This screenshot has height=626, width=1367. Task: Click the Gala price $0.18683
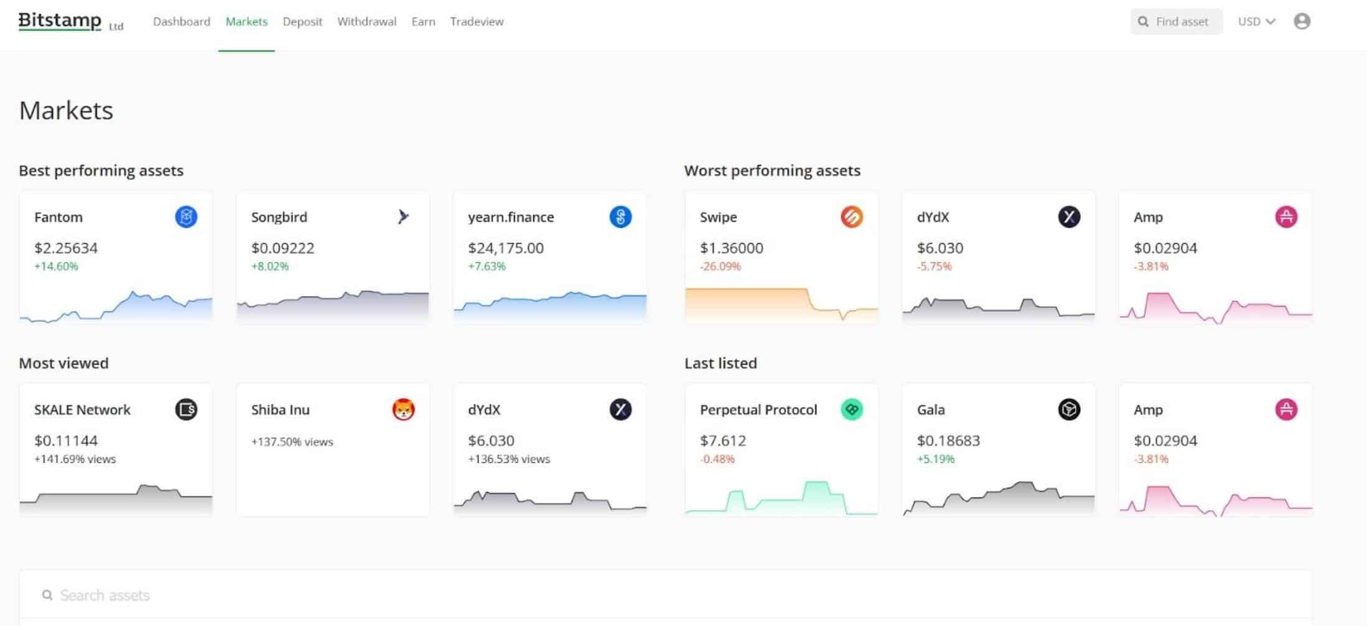pos(949,441)
